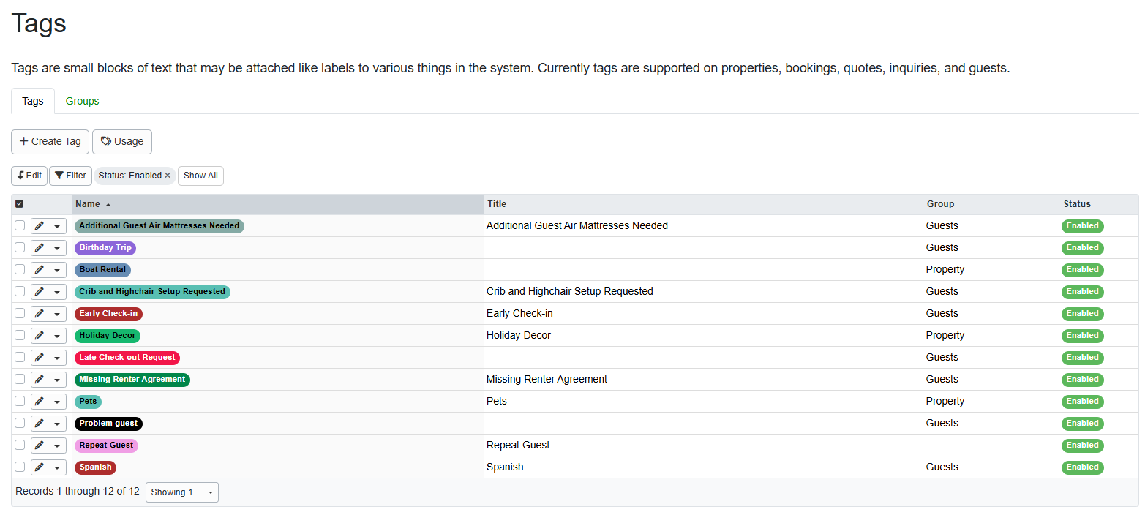Screen dimensions: 1145x515
Task: Check the box for Additional Guest Air Mattresses
Action: [x=20, y=225]
